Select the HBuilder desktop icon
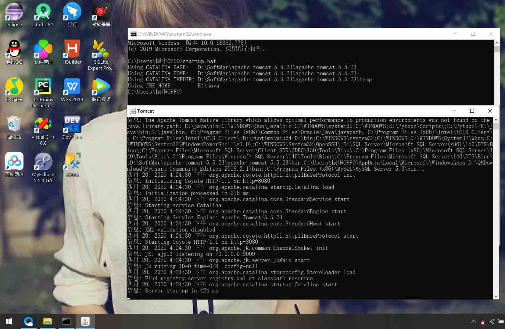 click(72, 52)
